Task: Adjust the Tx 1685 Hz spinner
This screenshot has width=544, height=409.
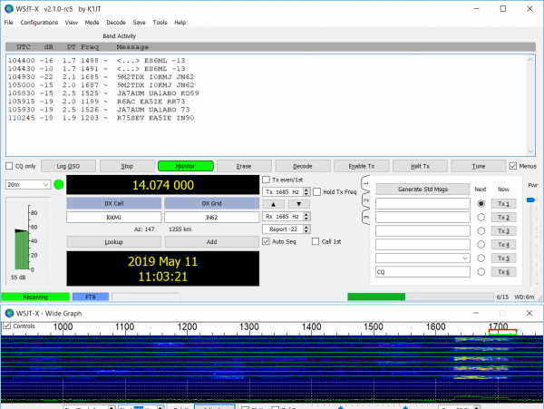Action: (287, 191)
